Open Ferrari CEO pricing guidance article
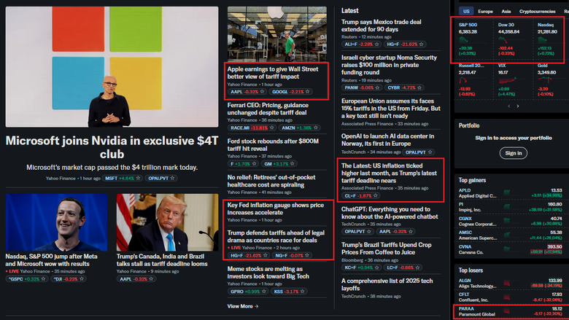Screen dimensions: 569x320 pos(268,109)
